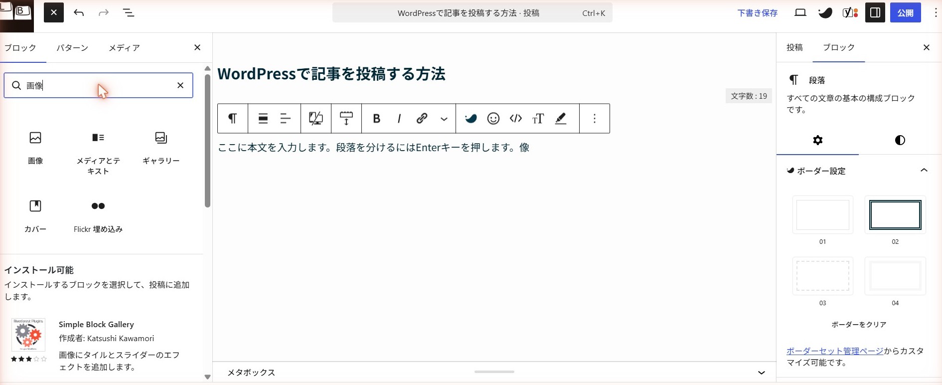Select border style 04
The height and width of the screenshot is (385, 942).
pos(895,276)
